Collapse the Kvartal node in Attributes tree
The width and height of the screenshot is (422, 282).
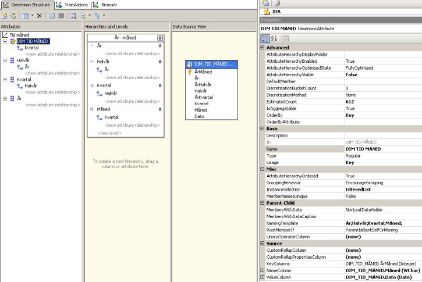(x=5, y=80)
